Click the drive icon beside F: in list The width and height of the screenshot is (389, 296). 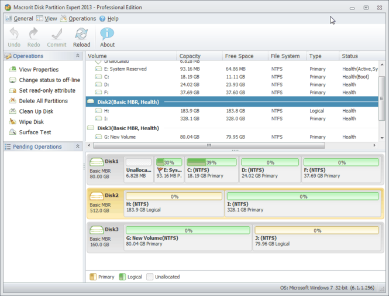click(x=98, y=92)
